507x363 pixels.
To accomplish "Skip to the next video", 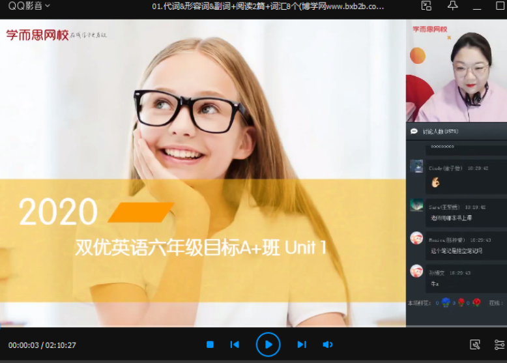I will (x=301, y=344).
